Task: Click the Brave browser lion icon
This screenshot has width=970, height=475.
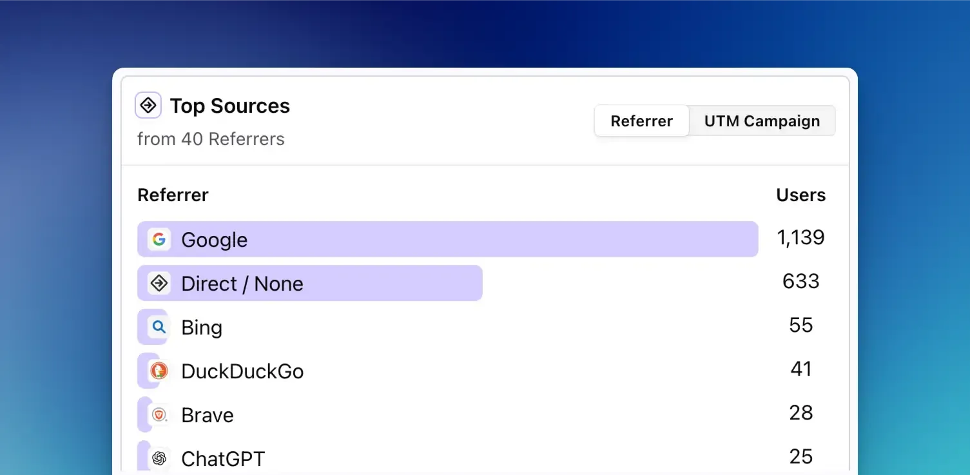Action: click(x=159, y=414)
